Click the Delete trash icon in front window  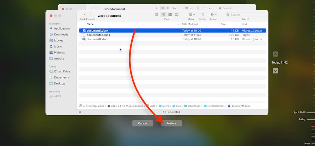click(203, 14)
